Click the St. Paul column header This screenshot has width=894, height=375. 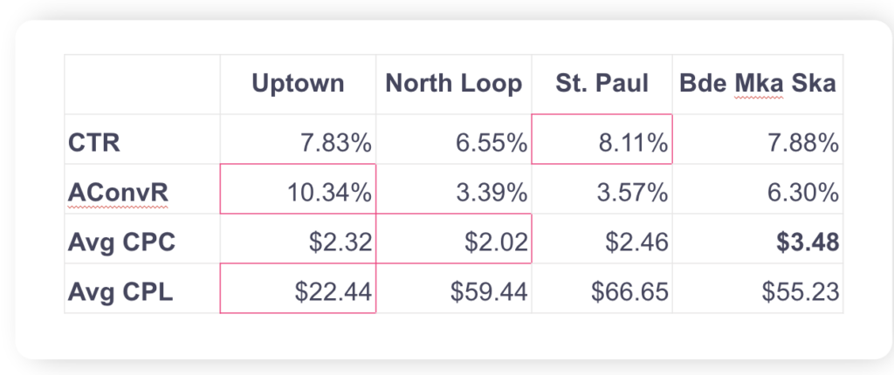coord(601,84)
